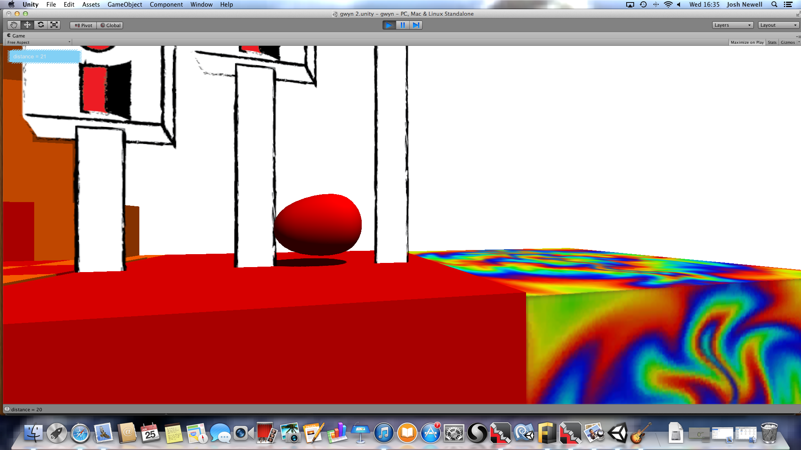
Task: Click the Step frame button
Action: click(x=416, y=25)
